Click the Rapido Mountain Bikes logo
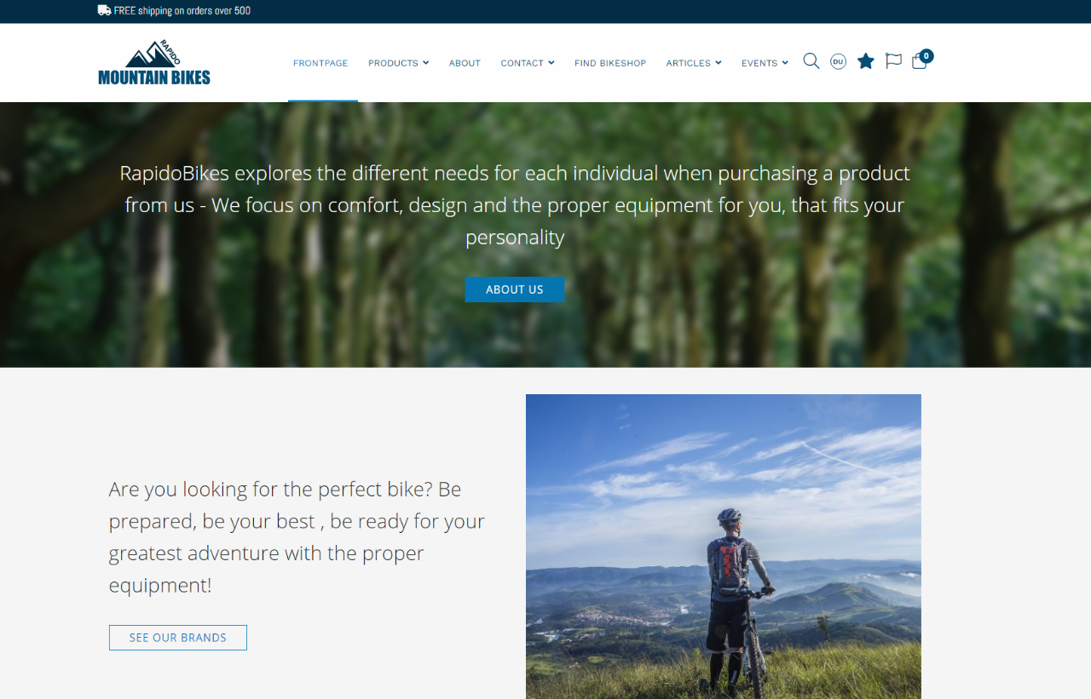The width and height of the screenshot is (1091, 699). [154, 63]
